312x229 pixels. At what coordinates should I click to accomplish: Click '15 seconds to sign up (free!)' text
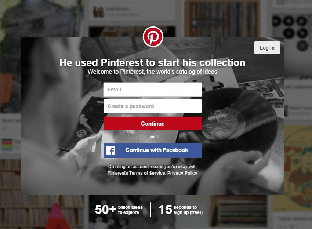[x=181, y=210]
